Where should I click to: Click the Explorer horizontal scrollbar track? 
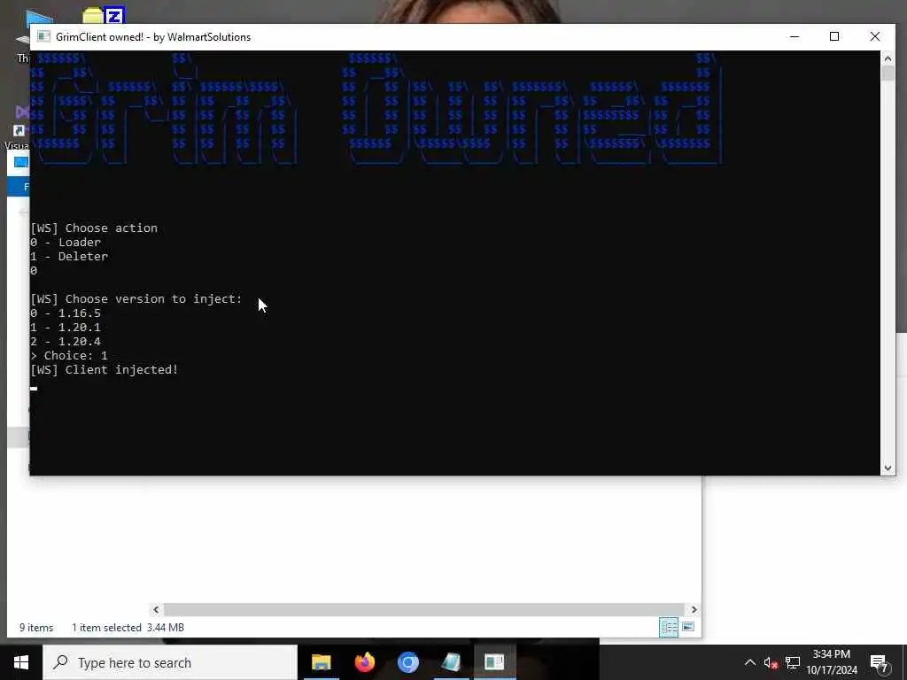(424, 609)
